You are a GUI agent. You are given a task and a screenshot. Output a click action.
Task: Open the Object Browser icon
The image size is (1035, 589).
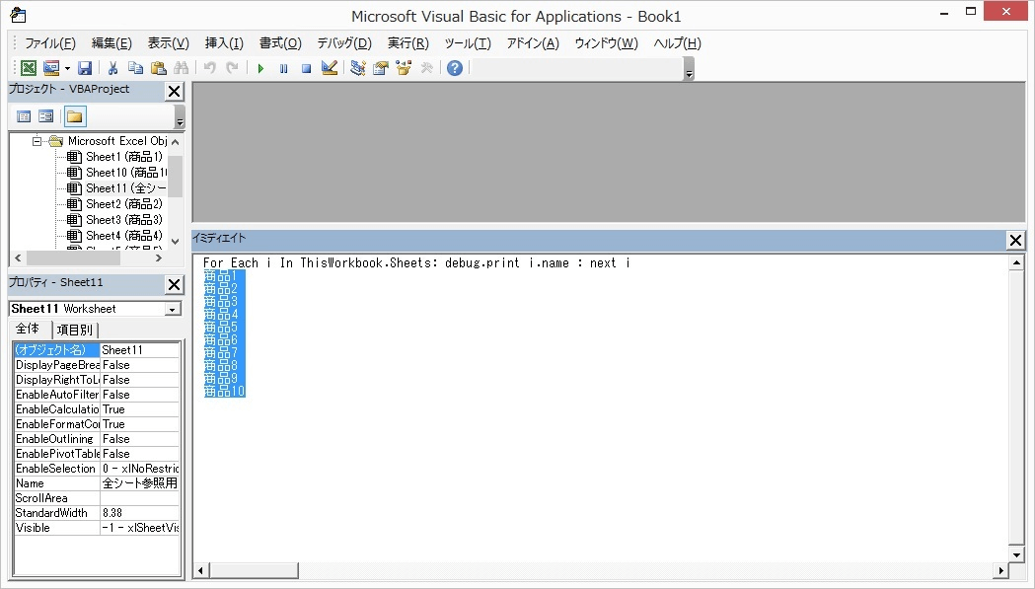click(x=404, y=68)
